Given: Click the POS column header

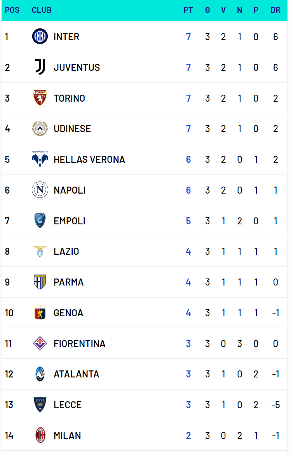Looking at the screenshot, I should point(12,10).
